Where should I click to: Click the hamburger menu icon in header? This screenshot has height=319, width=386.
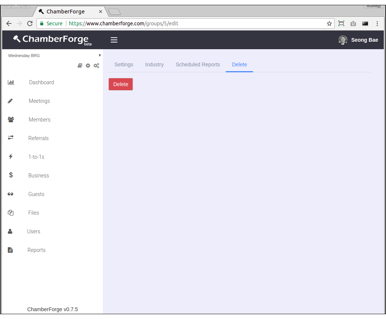pos(114,40)
